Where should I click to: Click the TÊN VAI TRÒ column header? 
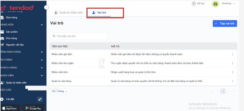point(60,46)
